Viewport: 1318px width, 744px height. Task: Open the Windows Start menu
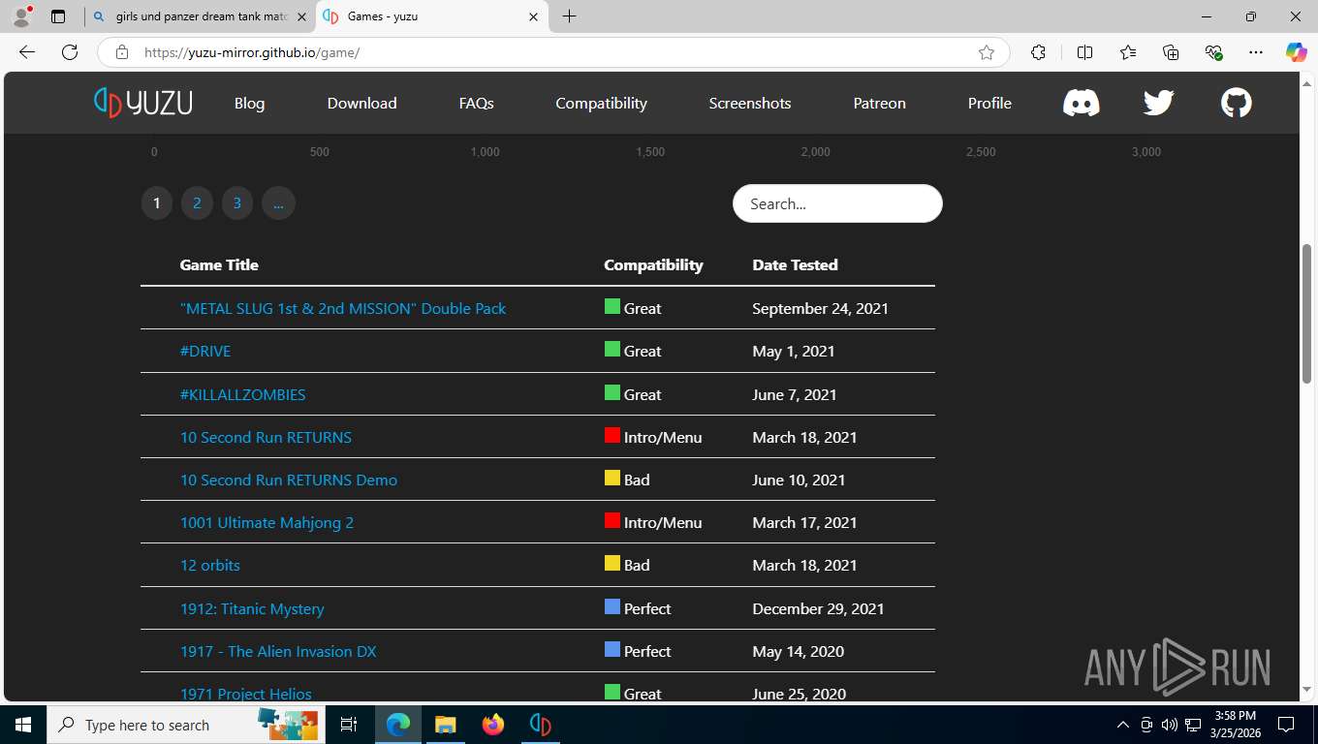[23, 725]
